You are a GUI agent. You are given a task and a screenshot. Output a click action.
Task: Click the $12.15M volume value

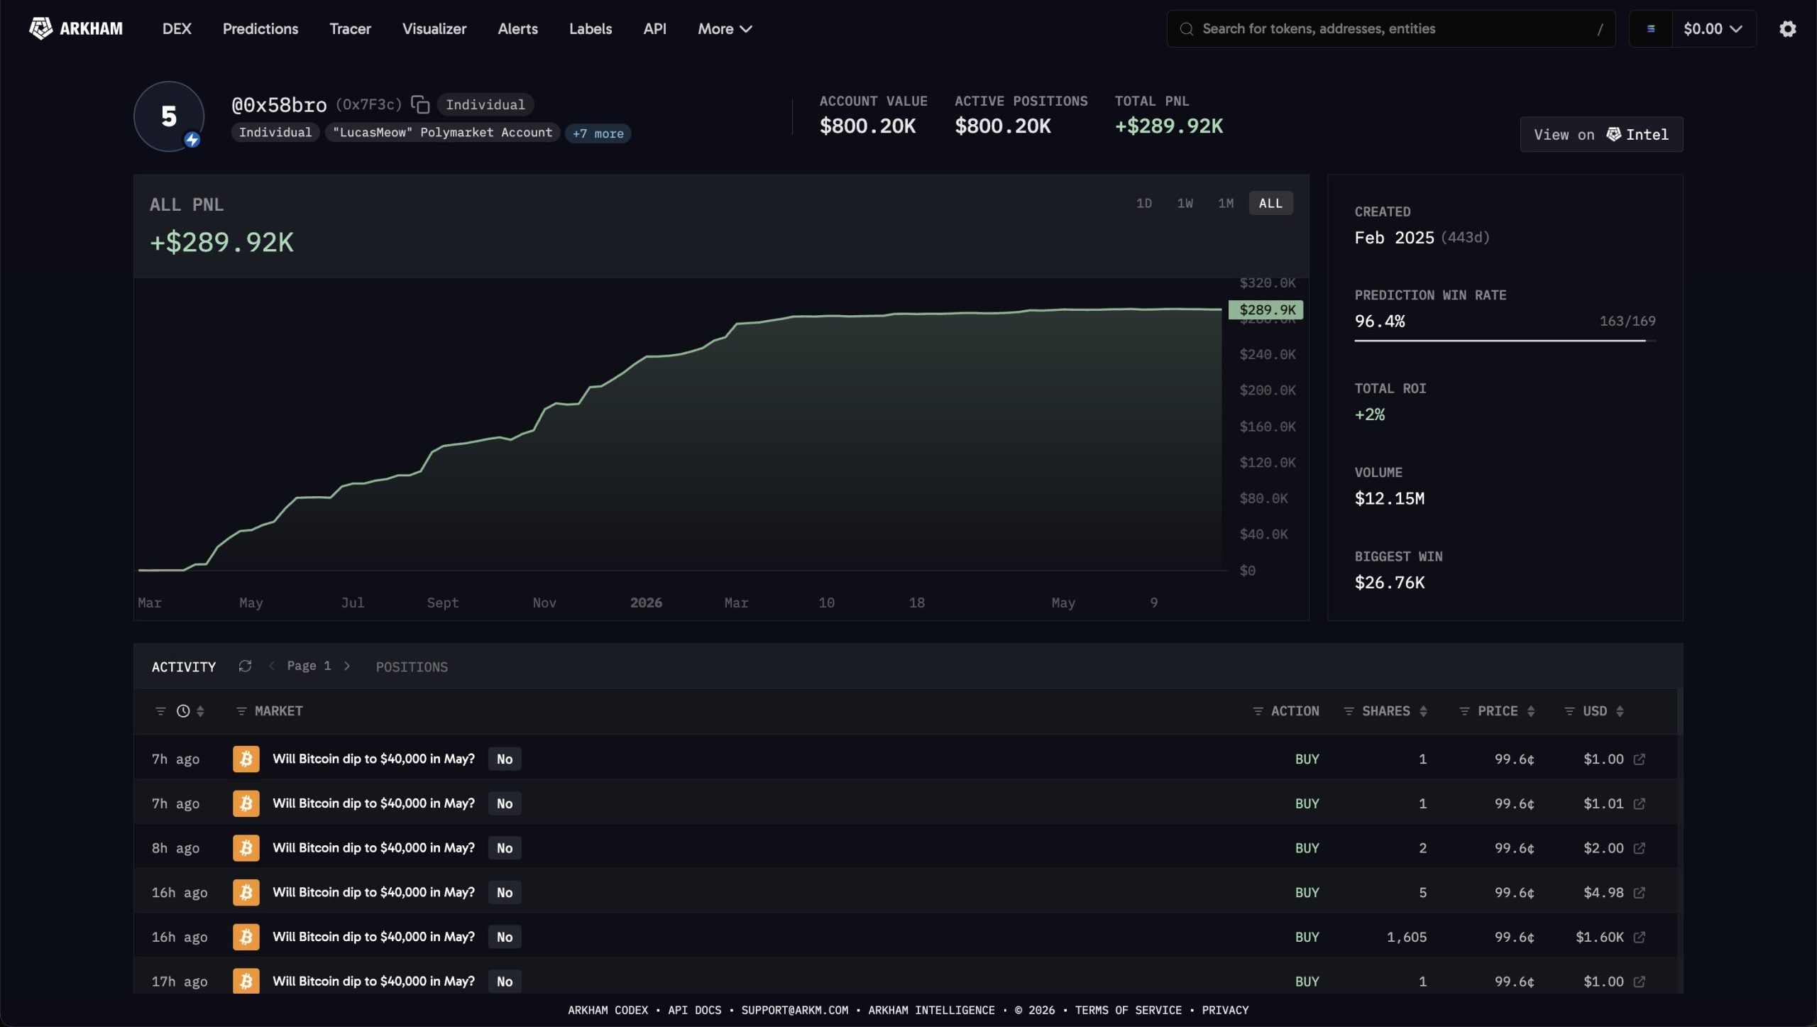coord(1390,498)
